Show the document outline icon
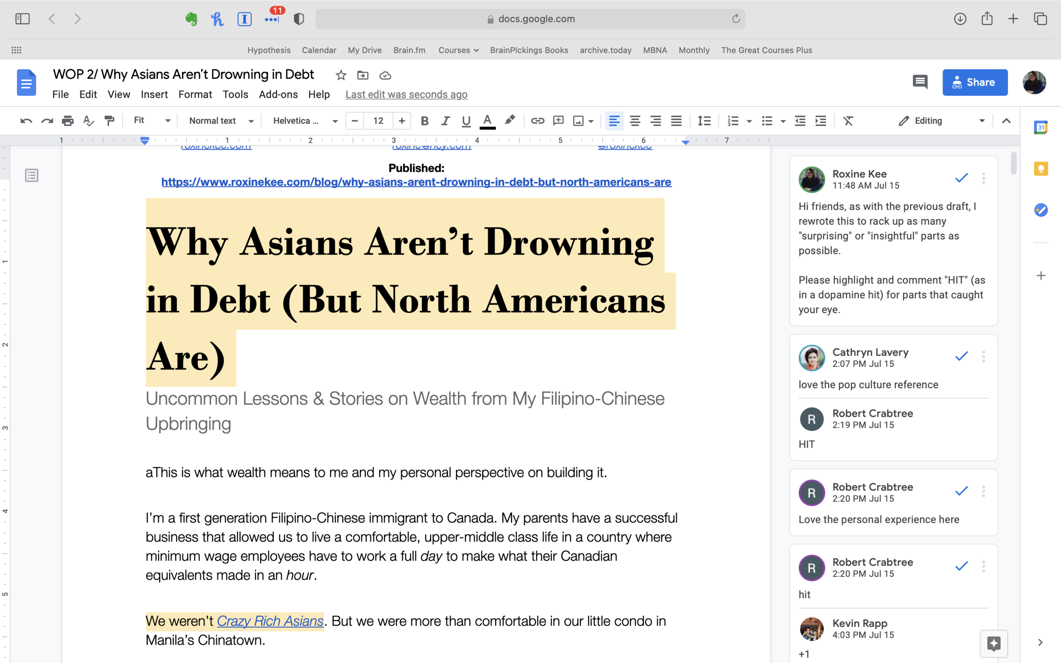The height and width of the screenshot is (663, 1061). pyautogui.click(x=31, y=175)
